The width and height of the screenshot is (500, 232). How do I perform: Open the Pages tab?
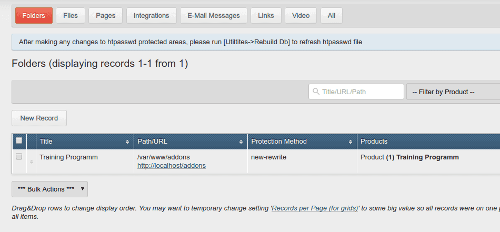click(x=106, y=16)
